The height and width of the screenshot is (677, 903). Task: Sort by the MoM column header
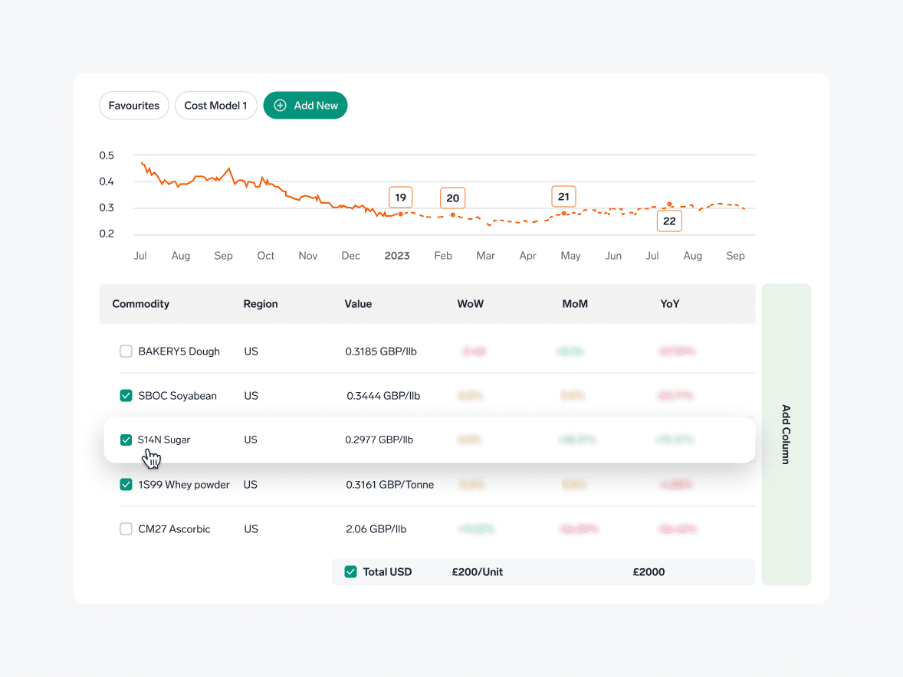click(575, 303)
